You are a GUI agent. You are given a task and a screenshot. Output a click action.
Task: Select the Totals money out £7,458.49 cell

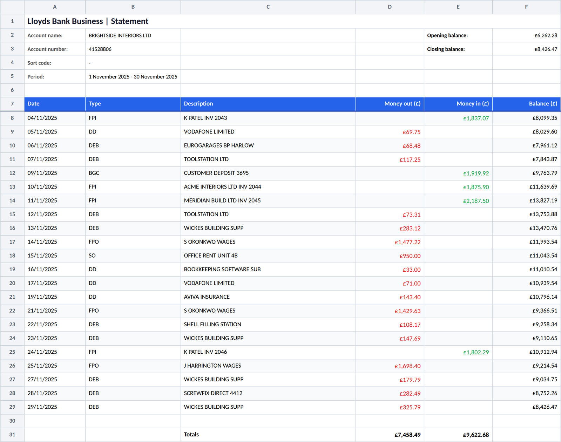[x=390, y=435]
